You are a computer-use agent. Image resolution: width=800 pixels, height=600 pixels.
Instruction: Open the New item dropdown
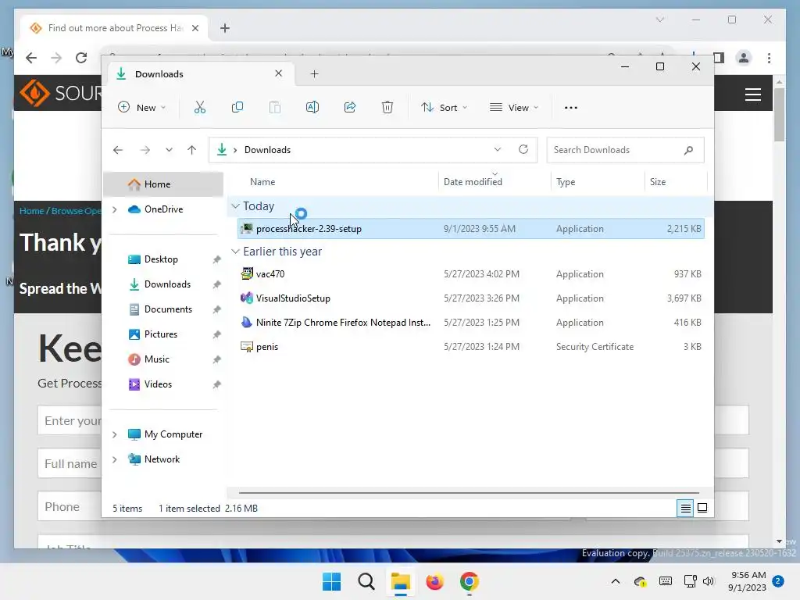click(x=142, y=108)
